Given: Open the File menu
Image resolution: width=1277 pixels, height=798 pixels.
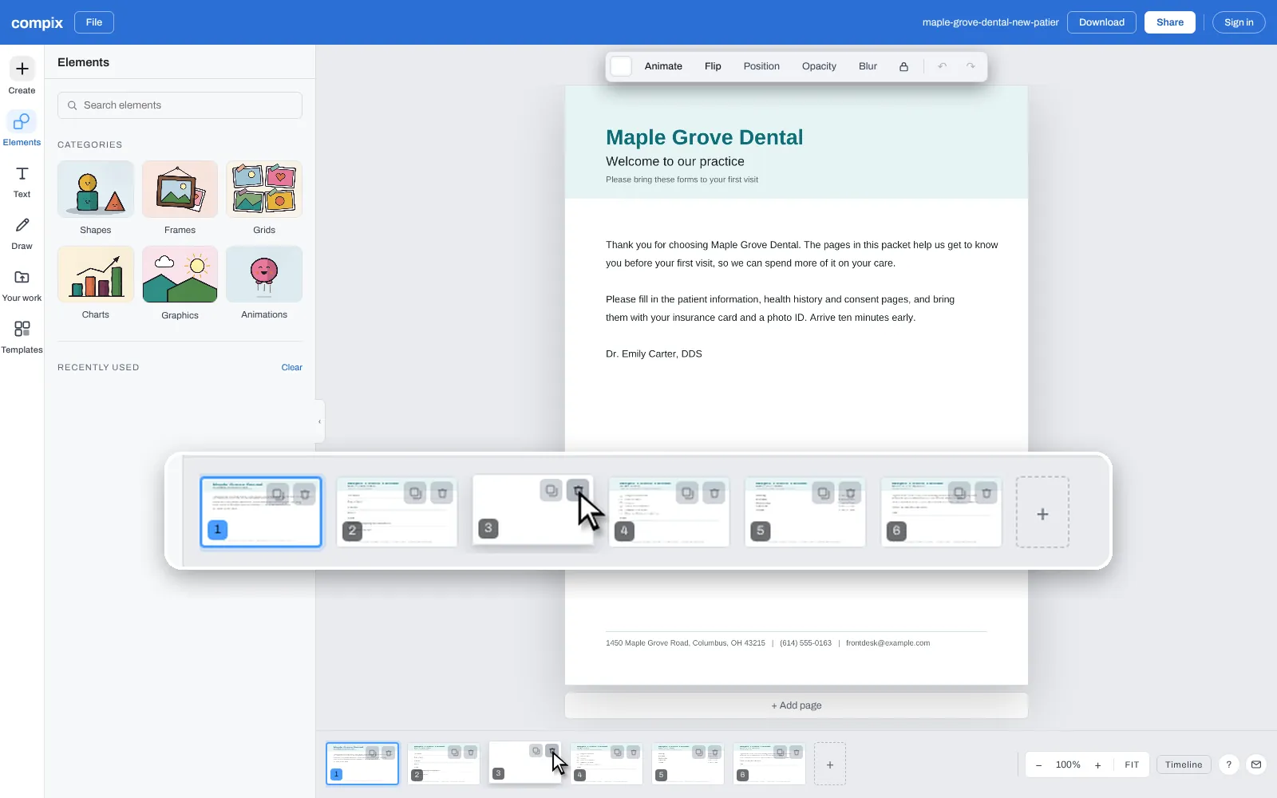Looking at the screenshot, I should tap(94, 22).
